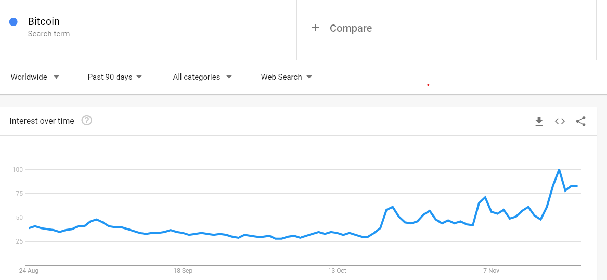Open the help question mark icon
The image size is (607, 280).
pyautogui.click(x=87, y=120)
